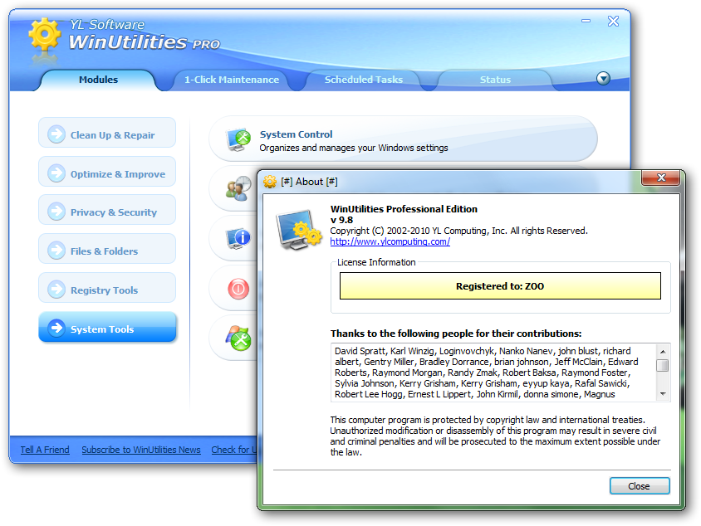This screenshot has width=701, height=526.
Task: Click the monitor with gears About icon
Action: 299,229
